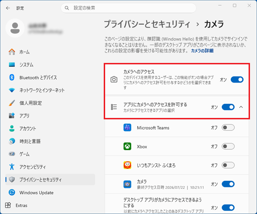Click the プライバシーとセキュリティ shield icon
This screenshot has width=257, height=214.
point(12,179)
